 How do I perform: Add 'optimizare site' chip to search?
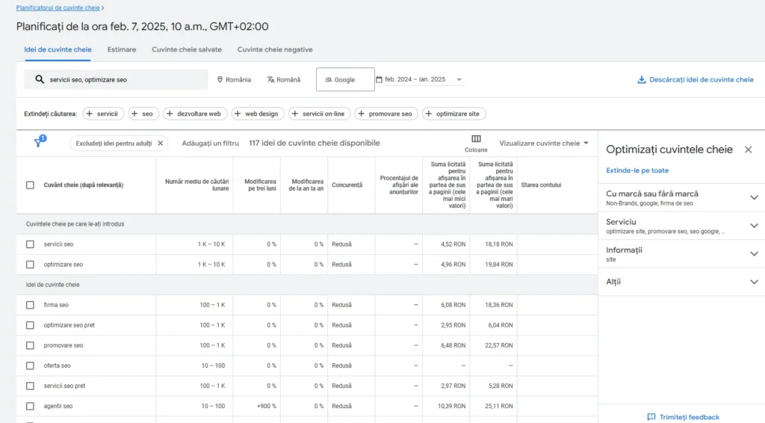(453, 114)
